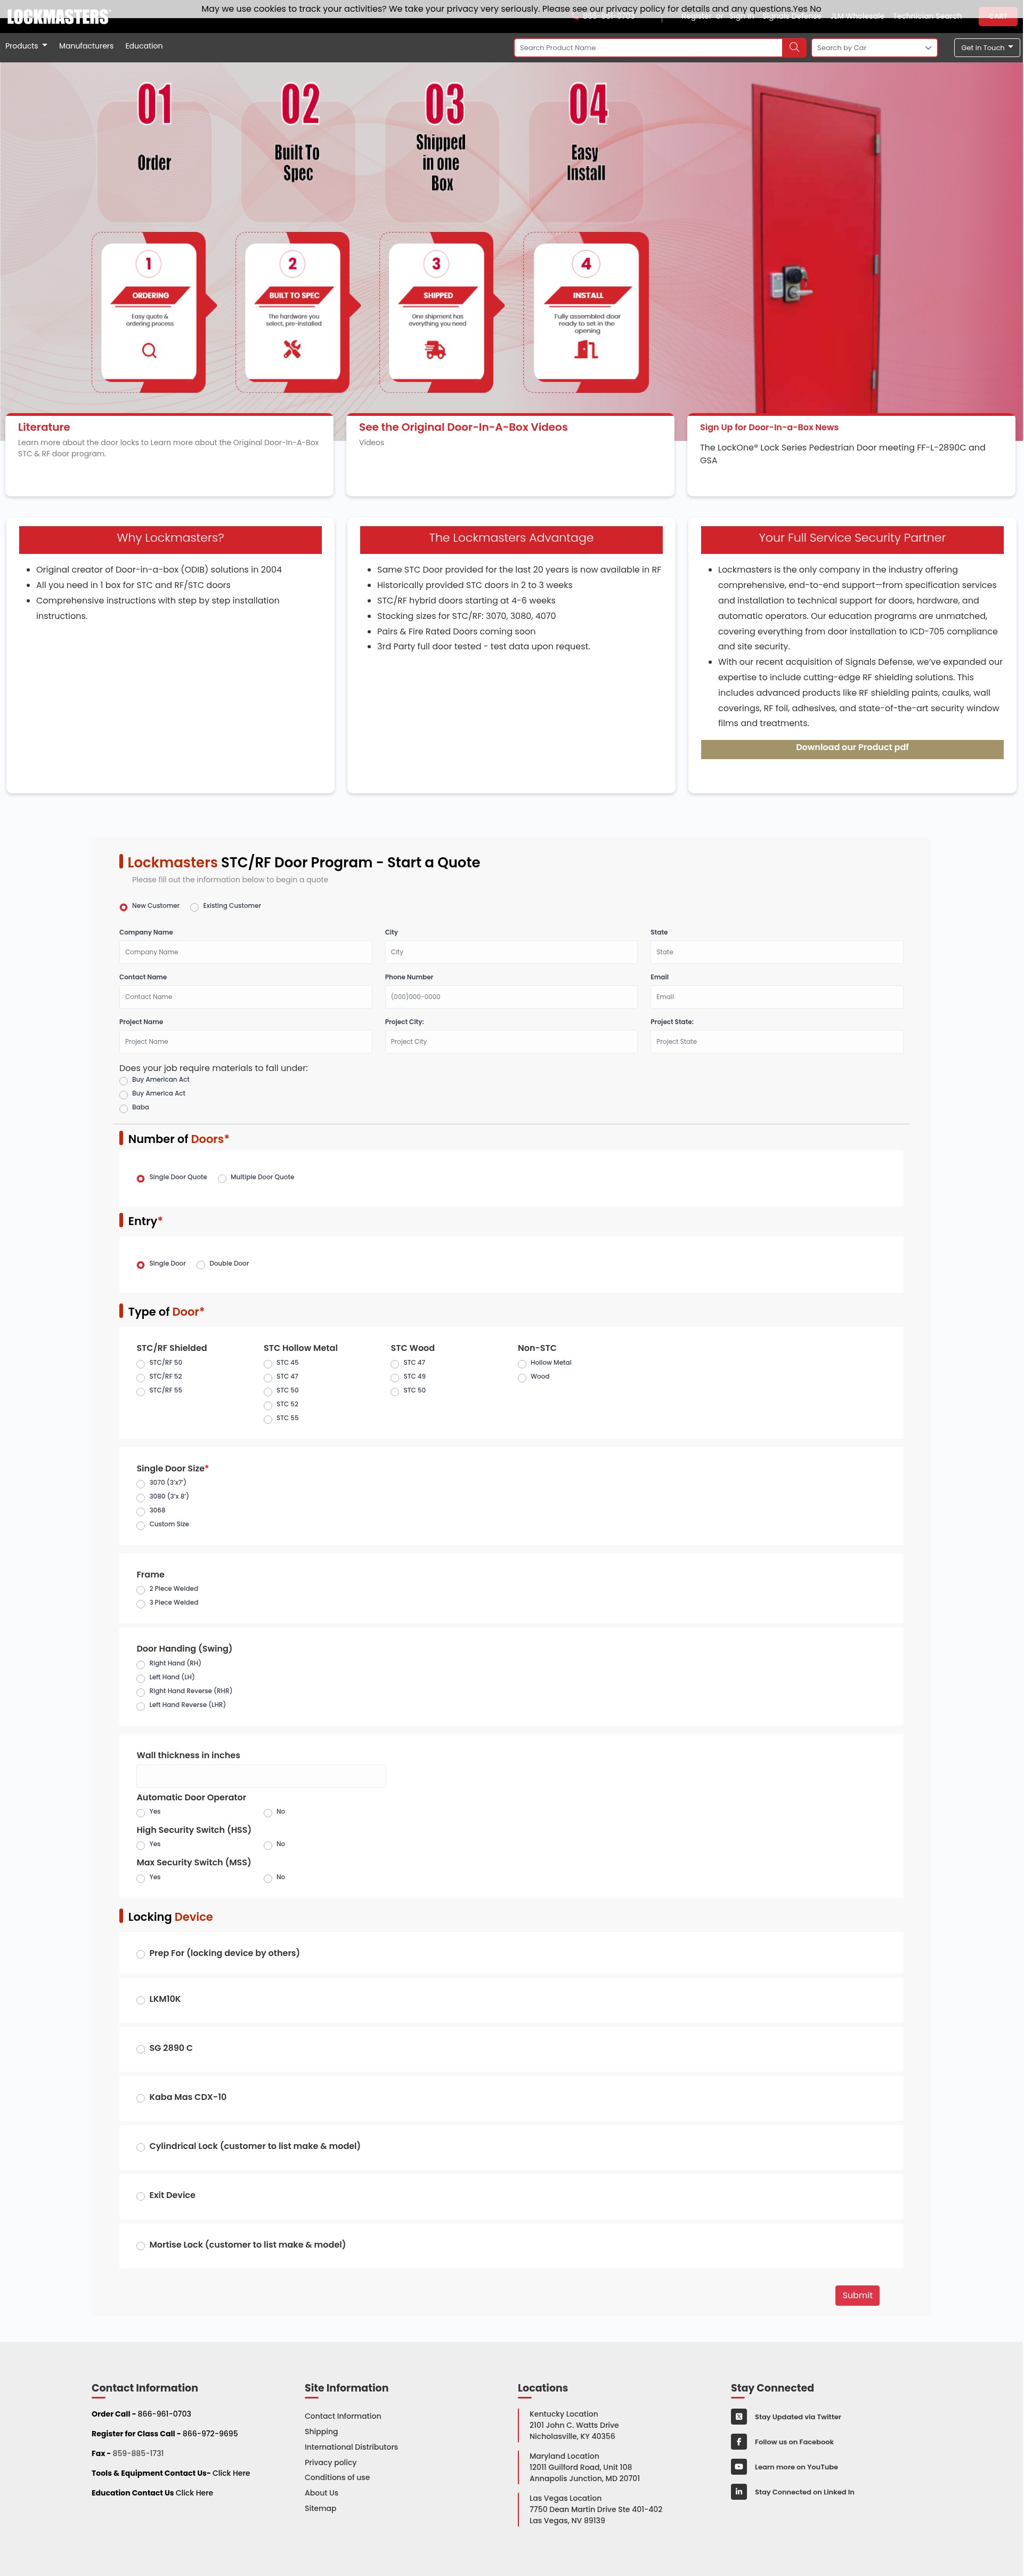The width and height of the screenshot is (1024, 2576).
Task: Open the Shipping footer link
Action: coord(321,2431)
